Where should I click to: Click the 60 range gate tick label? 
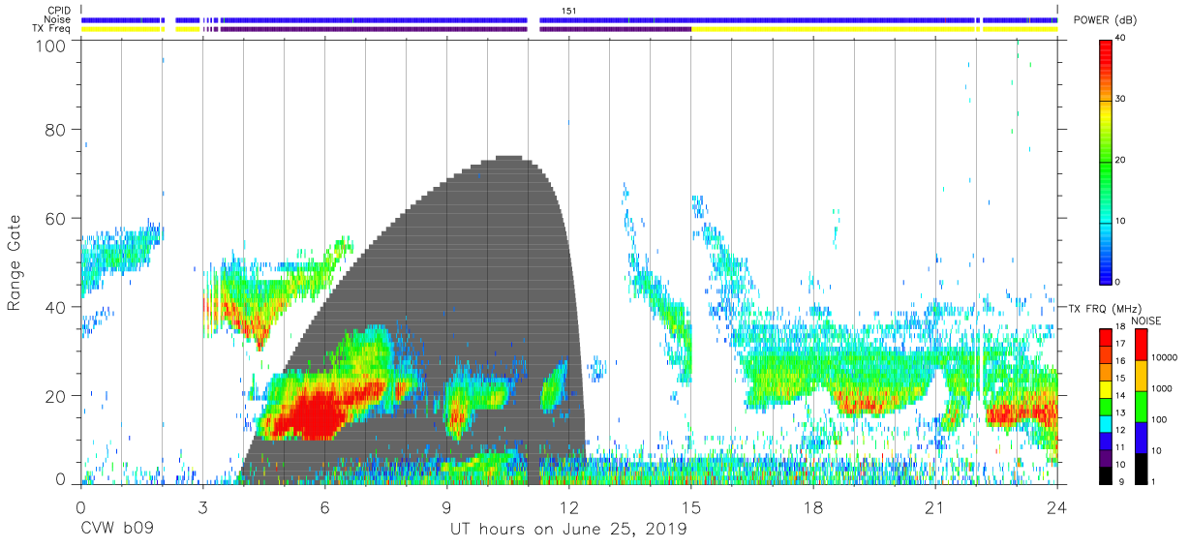[x=55, y=218]
